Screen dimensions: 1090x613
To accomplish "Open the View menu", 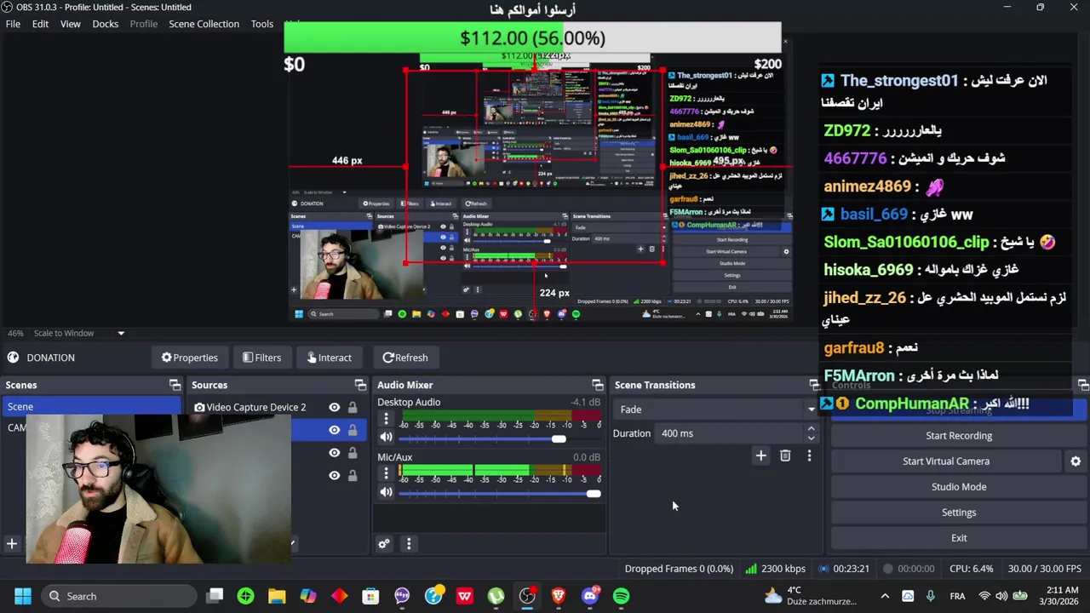I will click(70, 24).
